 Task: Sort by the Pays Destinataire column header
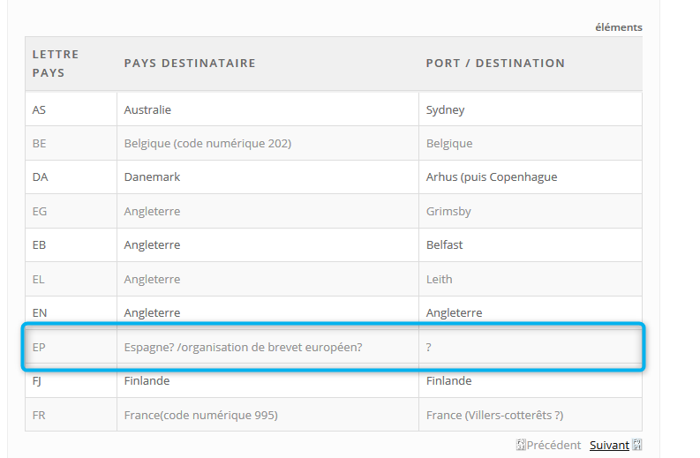click(190, 64)
